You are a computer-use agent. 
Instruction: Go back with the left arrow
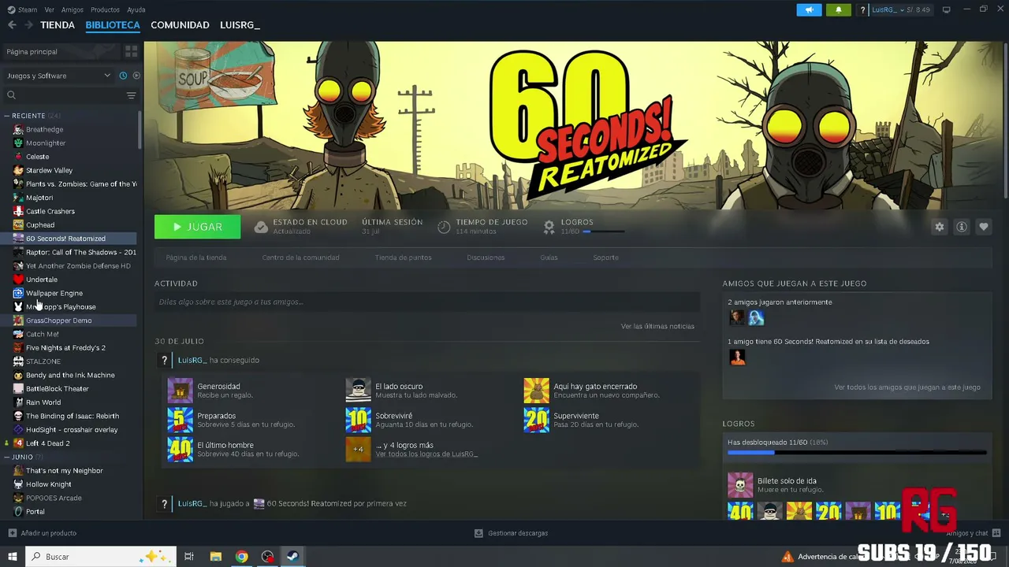click(12, 25)
